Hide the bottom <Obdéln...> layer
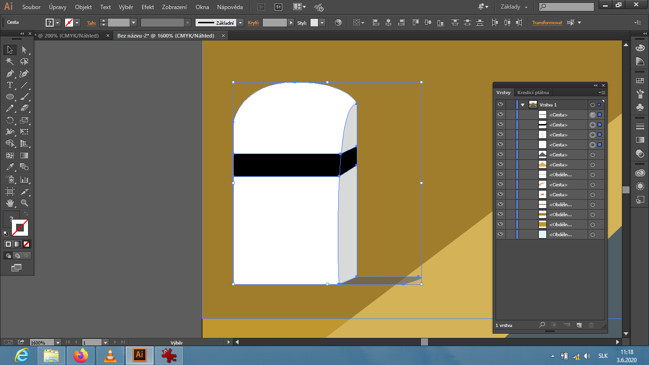The image size is (649, 365). [500, 234]
